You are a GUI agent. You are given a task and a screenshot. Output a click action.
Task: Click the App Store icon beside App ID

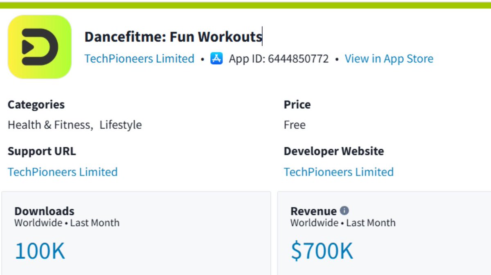[216, 58]
